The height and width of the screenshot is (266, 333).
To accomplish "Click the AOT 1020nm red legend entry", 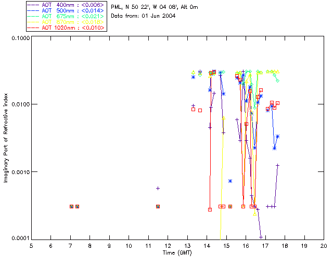I will coord(66,28).
